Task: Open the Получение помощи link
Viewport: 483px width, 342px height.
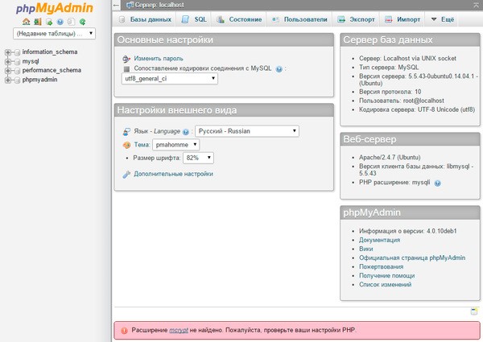Action: point(387,276)
